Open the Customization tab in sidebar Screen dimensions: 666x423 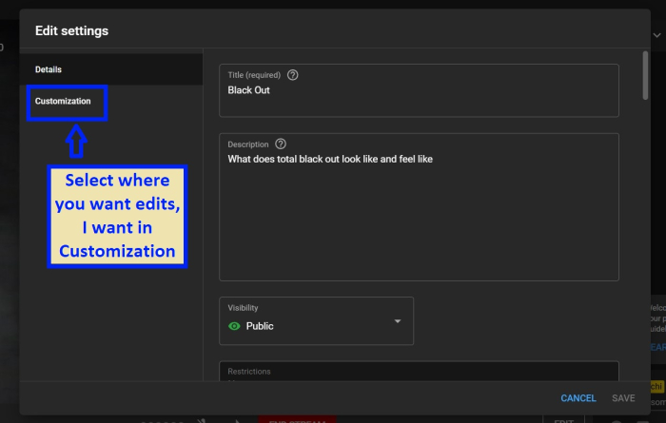pos(63,102)
